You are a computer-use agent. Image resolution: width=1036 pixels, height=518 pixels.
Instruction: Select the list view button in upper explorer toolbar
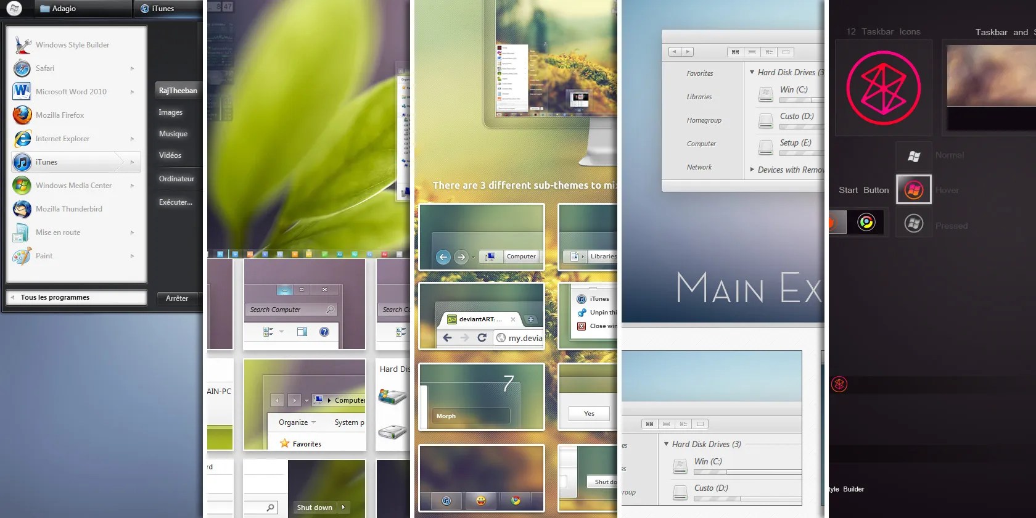[x=752, y=52]
